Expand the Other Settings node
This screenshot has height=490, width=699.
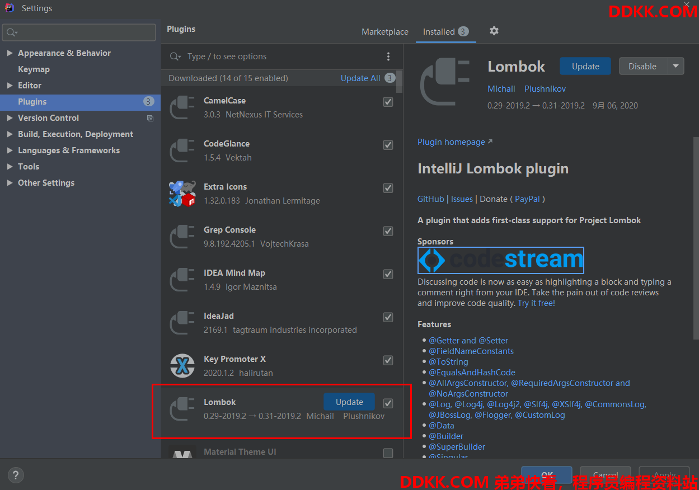pyautogui.click(x=10, y=183)
